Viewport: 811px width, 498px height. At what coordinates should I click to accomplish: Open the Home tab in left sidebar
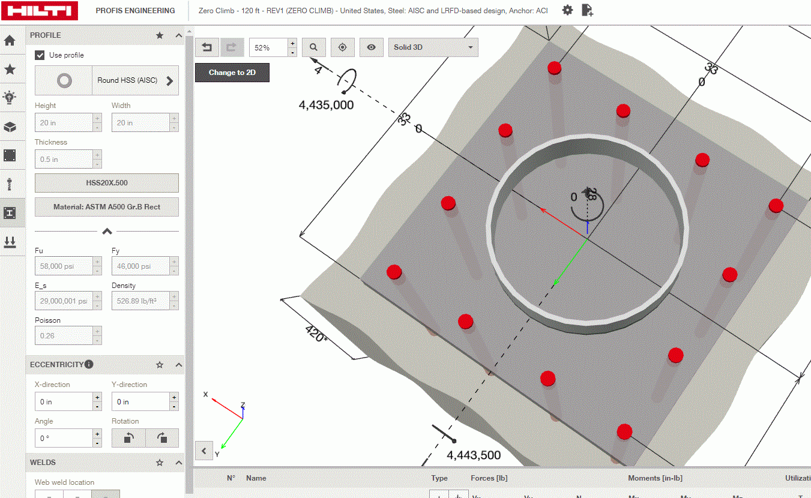point(10,41)
